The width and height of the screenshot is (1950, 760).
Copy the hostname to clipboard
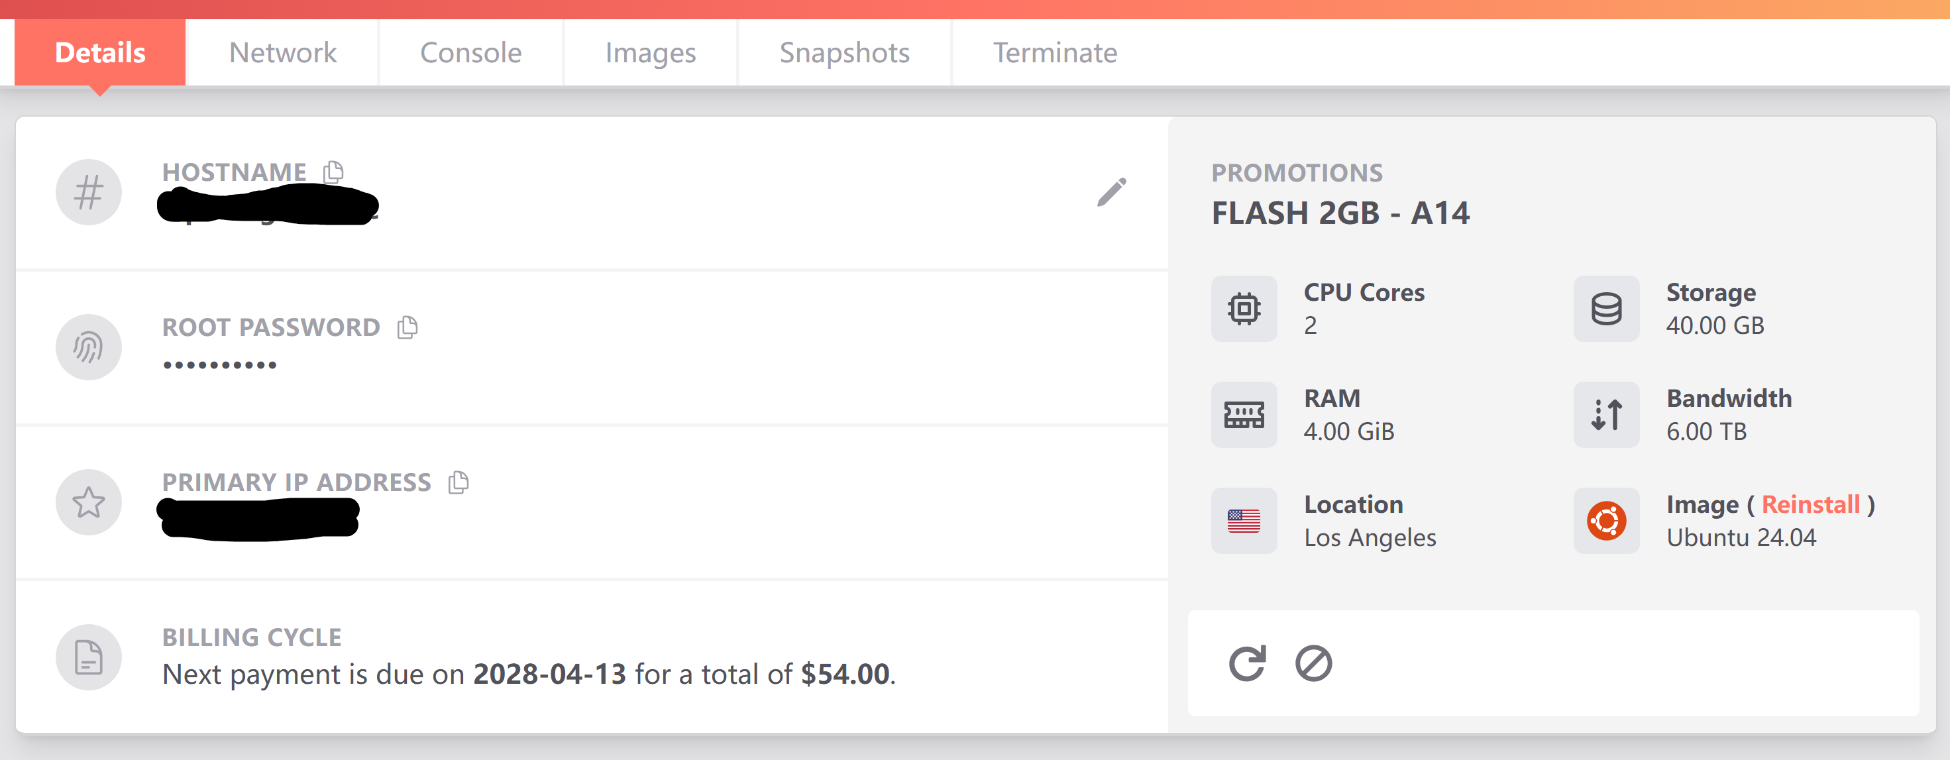click(333, 172)
